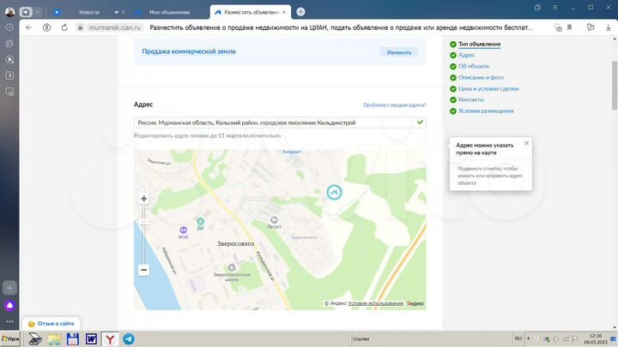The height and width of the screenshot is (347, 618).
Task: Click the Зверосовхозская школа icon on map
Action: [x=232, y=268]
